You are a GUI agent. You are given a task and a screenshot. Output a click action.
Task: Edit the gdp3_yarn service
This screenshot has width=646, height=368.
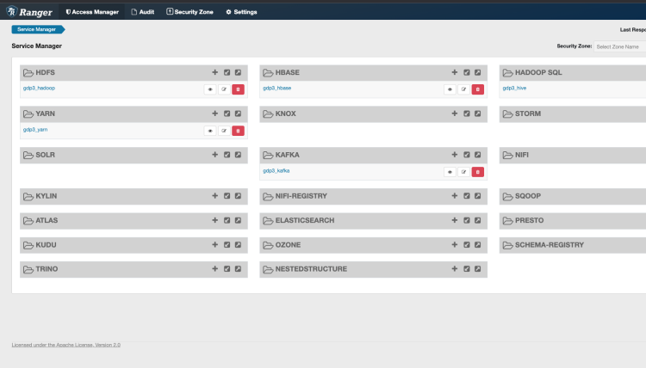[224, 131]
